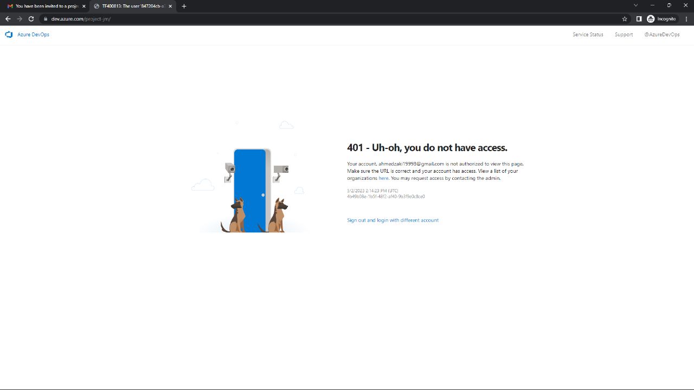Click the ahmedzaki19998@gmail.com account text
This screenshot has width=694, height=390.
[411, 164]
